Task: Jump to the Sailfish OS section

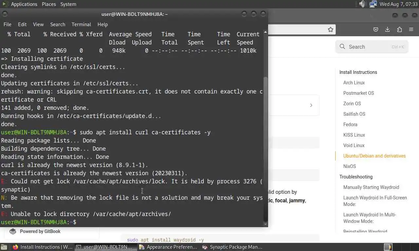Action: point(354,114)
